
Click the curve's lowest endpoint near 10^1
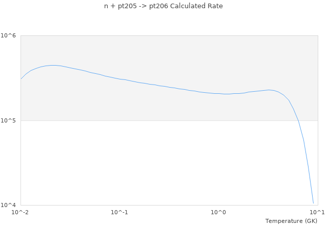point(313,203)
